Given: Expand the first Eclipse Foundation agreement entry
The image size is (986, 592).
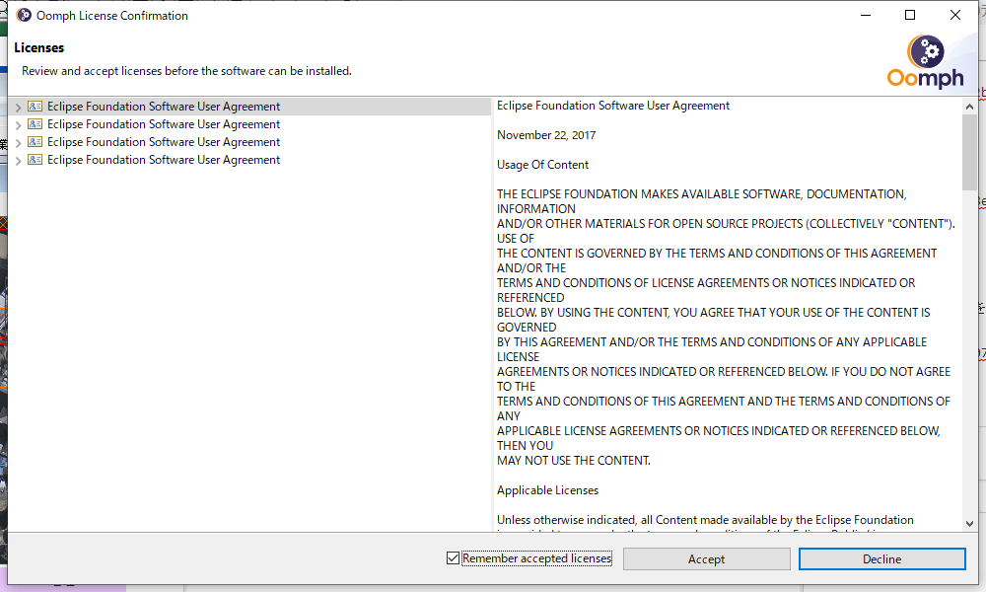Looking at the screenshot, I should click(x=18, y=107).
